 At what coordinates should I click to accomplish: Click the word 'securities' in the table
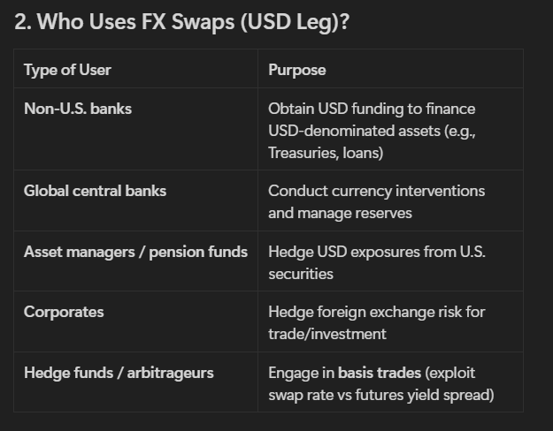point(301,274)
